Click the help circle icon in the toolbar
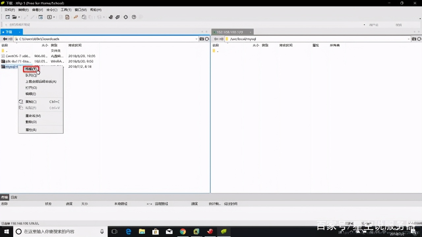The height and width of the screenshot is (237, 422). click(x=134, y=17)
